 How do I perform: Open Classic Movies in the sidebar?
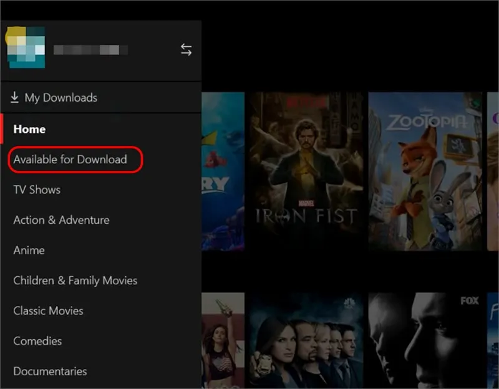(48, 310)
